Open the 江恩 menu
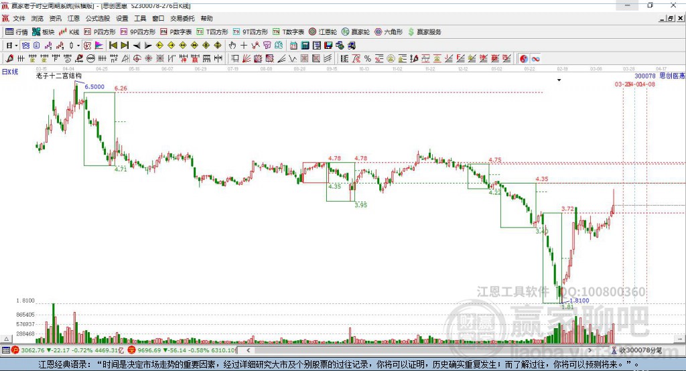Screen dimensions: 686x371 [x=74, y=18]
